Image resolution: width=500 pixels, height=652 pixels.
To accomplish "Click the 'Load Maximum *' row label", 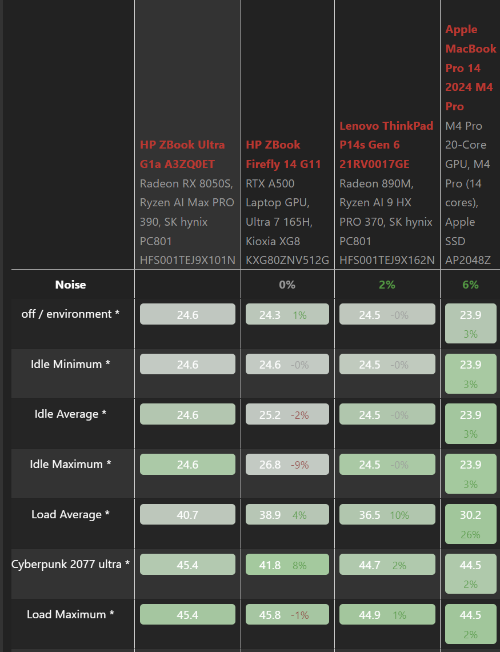I will coord(70,615).
